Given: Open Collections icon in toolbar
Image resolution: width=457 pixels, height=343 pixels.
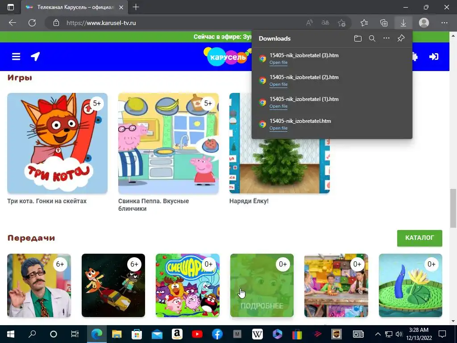Looking at the screenshot, I should tap(384, 23).
